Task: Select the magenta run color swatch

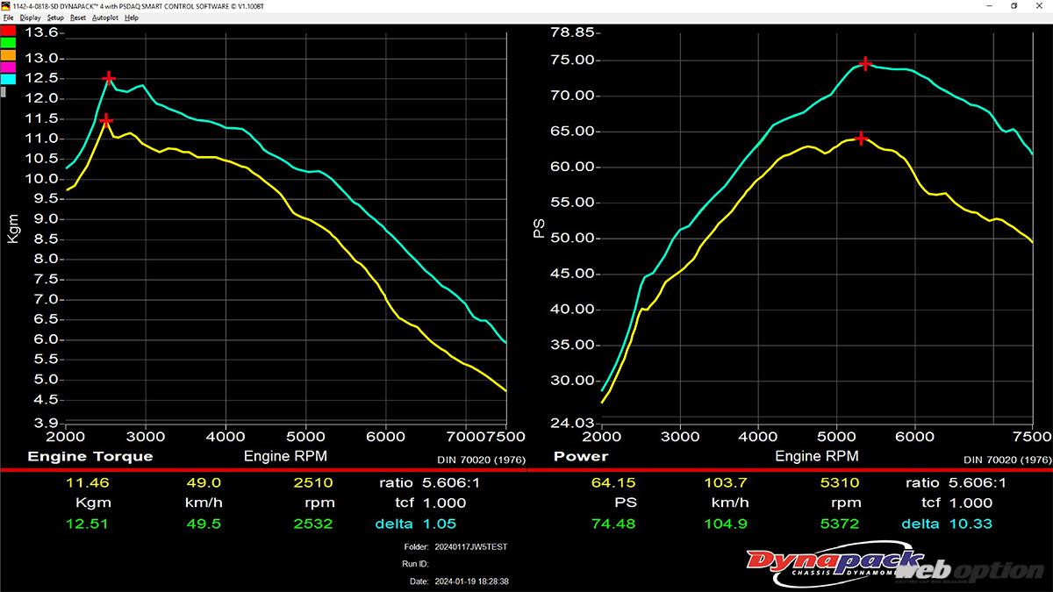Action: coord(8,67)
